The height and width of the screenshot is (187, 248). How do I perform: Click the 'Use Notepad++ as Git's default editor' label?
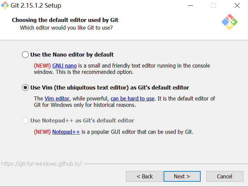pyautogui.click(x=82, y=120)
